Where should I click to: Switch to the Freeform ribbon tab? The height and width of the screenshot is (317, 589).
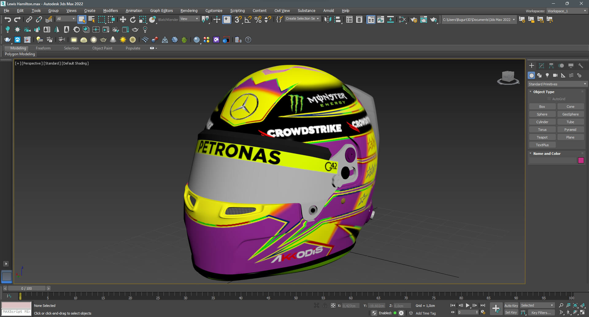point(43,48)
